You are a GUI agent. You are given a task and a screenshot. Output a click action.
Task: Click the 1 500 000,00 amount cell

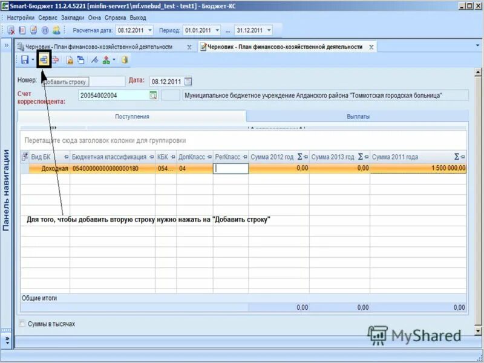click(x=418, y=169)
